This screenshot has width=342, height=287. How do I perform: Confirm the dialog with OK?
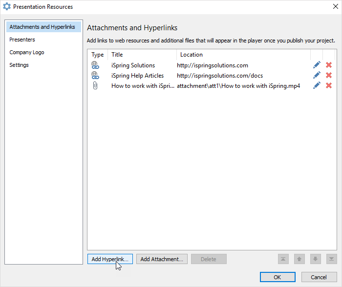click(x=278, y=277)
